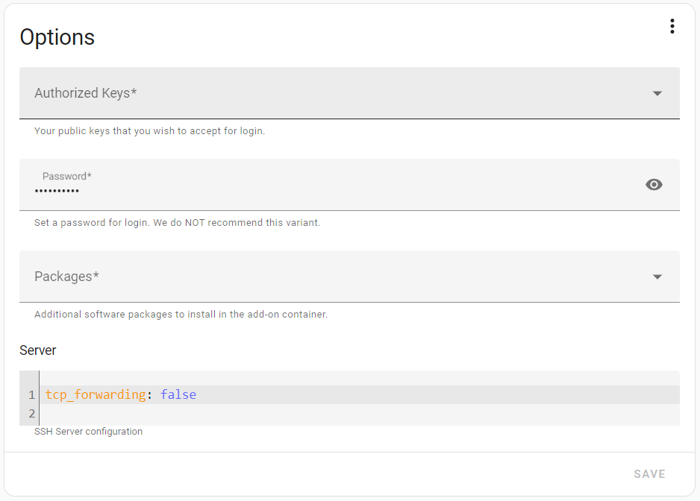Click line number 2 in editor gutter
The height and width of the screenshot is (501, 700).
(31, 414)
